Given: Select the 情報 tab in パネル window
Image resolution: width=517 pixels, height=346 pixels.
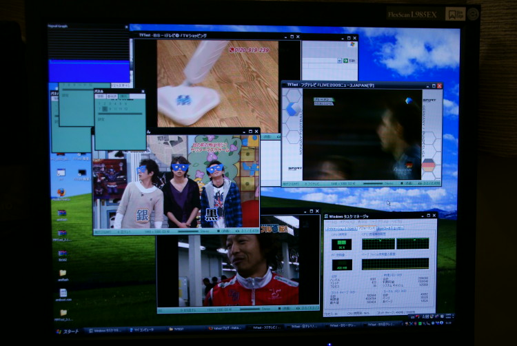Looking at the screenshot, I should pyautogui.click(x=101, y=96).
